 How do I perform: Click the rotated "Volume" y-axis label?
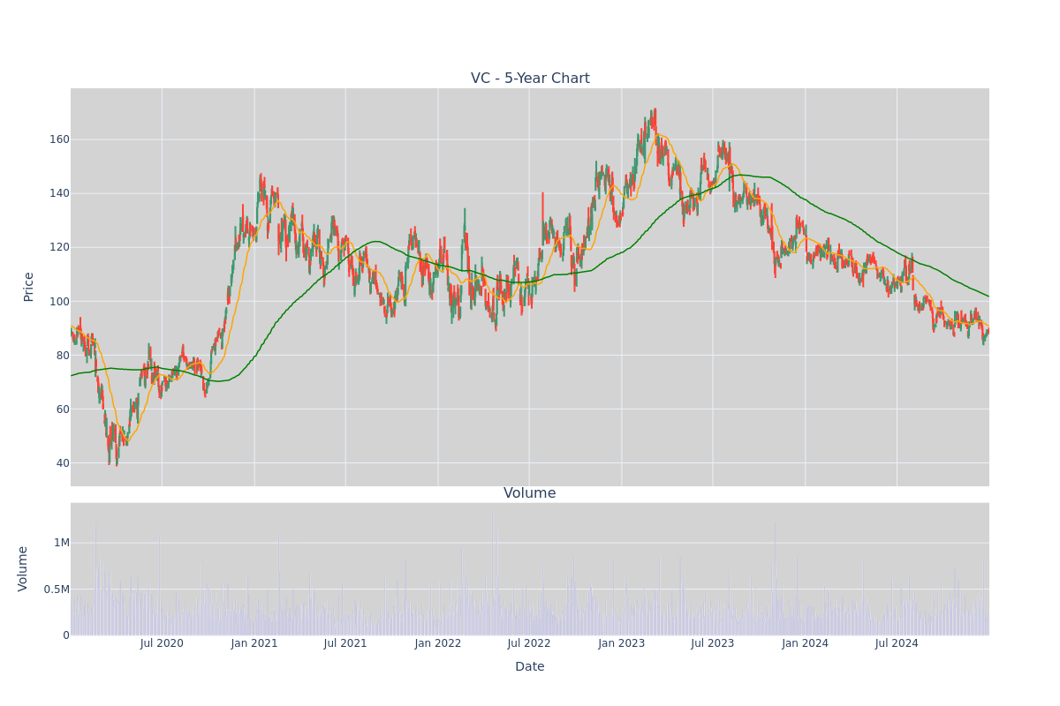[x=23, y=568]
